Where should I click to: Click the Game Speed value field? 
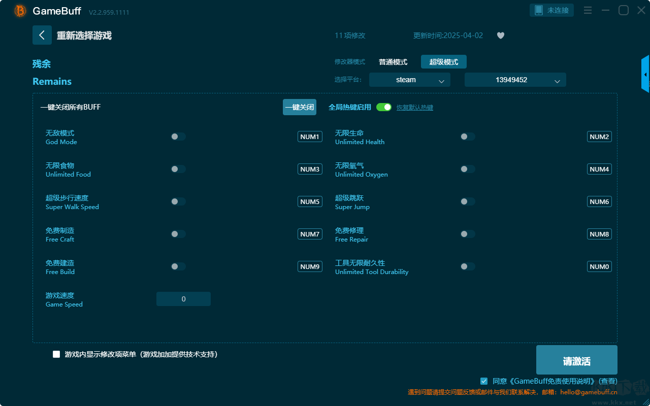[x=183, y=299]
